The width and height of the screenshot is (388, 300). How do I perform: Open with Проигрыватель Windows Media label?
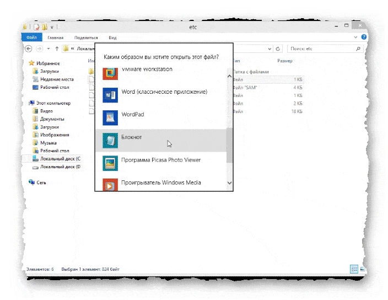point(161,183)
